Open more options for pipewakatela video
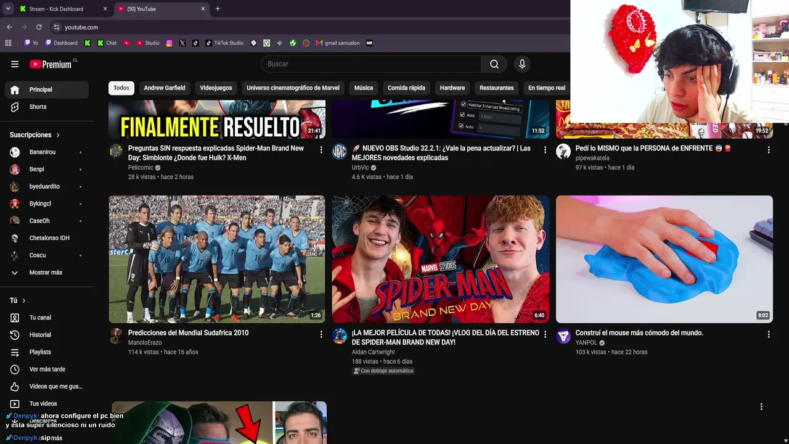 769,150
